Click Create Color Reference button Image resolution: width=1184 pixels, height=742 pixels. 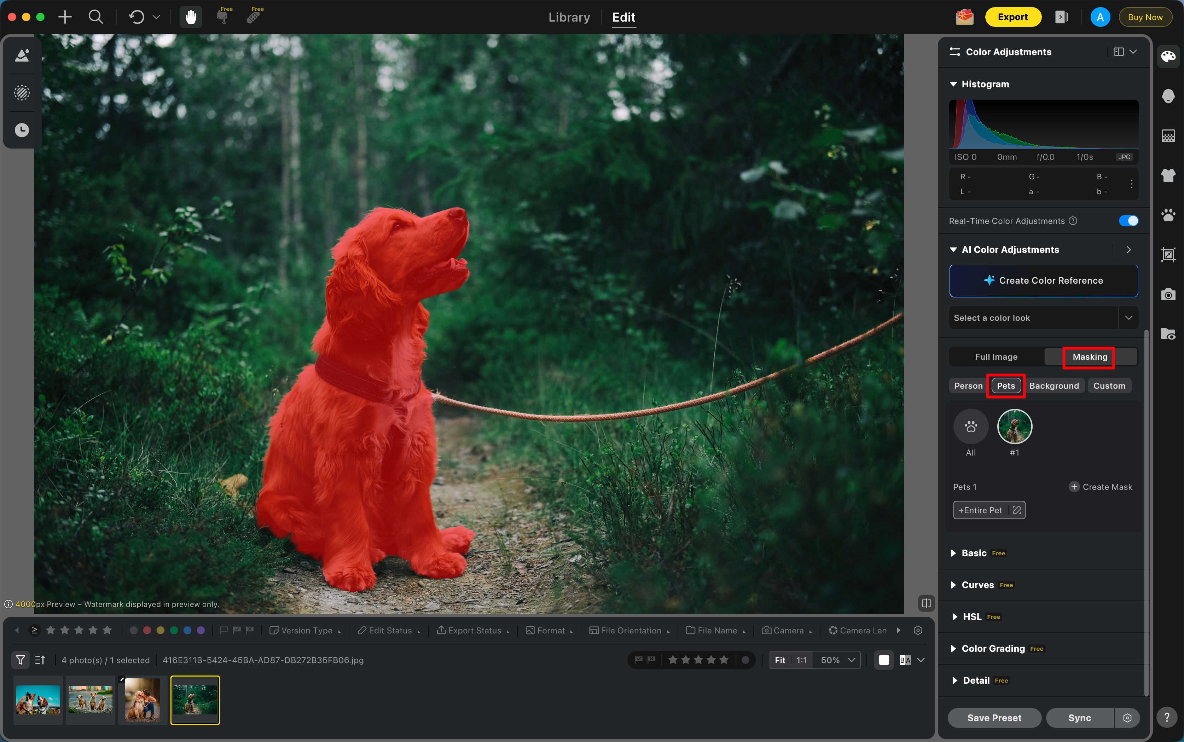pyautogui.click(x=1043, y=281)
